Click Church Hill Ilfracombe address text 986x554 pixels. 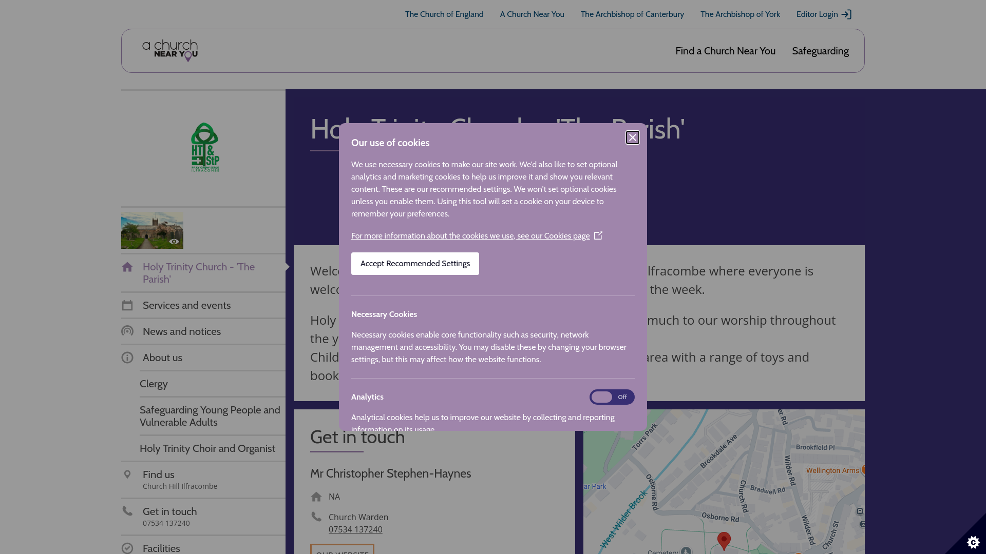(x=180, y=486)
